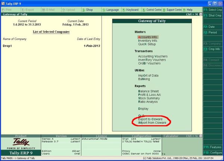Screen dimensions: 224x161
Task: Click the 1-Feb-2013 last entry date
Action: [92, 46]
